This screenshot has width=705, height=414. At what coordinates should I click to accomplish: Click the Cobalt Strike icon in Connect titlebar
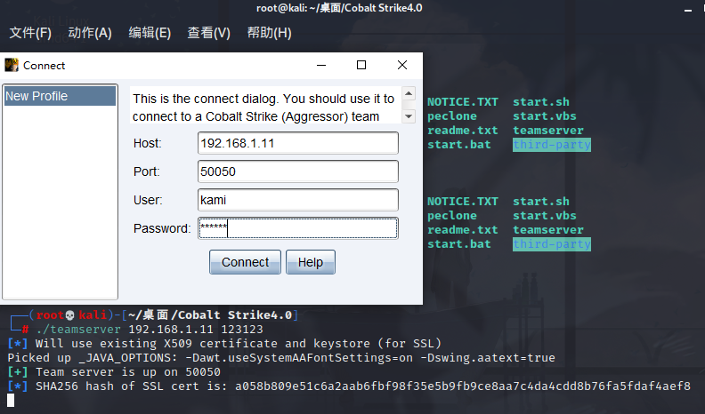point(12,66)
